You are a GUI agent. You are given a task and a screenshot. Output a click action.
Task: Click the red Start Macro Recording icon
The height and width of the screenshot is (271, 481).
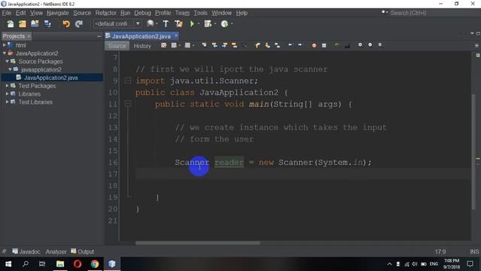pyautogui.click(x=314, y=45)
